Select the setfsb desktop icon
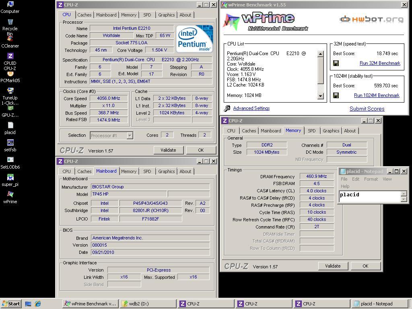Viewport: 412px width, 309px height. tap(10, 146)
